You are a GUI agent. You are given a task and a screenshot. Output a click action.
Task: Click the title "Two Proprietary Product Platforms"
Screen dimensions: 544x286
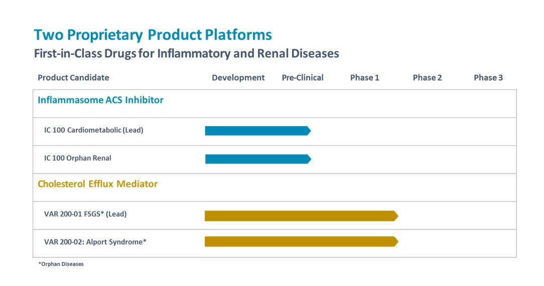(153, 35)
